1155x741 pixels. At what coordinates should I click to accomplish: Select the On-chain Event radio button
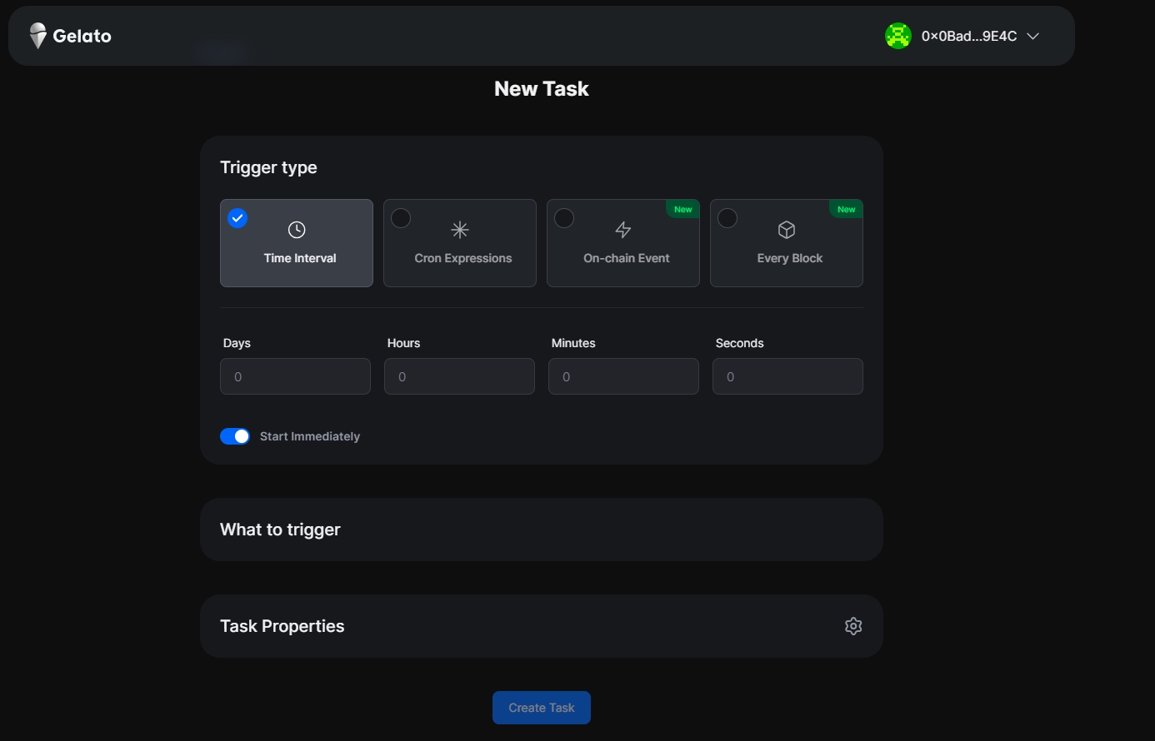click(564, 218)
